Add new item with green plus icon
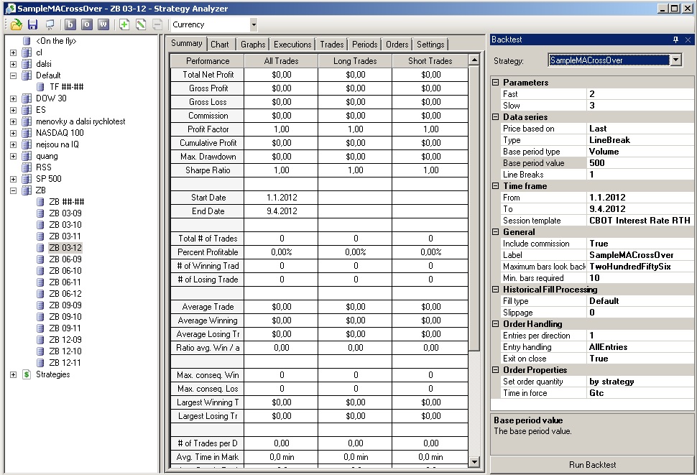Screen dimensions: 697x475 124,25
